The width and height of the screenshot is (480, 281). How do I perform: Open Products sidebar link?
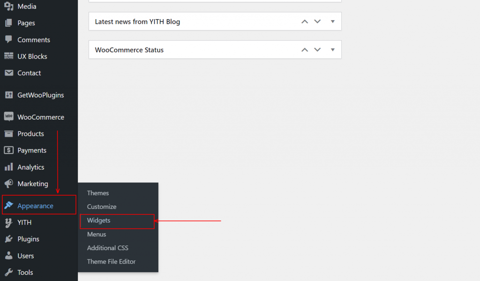[x=30, y=134]
